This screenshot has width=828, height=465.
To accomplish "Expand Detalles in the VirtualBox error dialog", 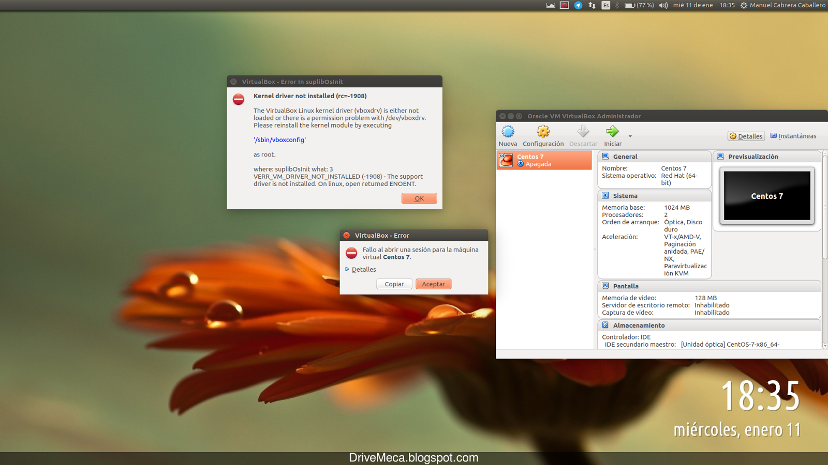I will pos(361,269).
